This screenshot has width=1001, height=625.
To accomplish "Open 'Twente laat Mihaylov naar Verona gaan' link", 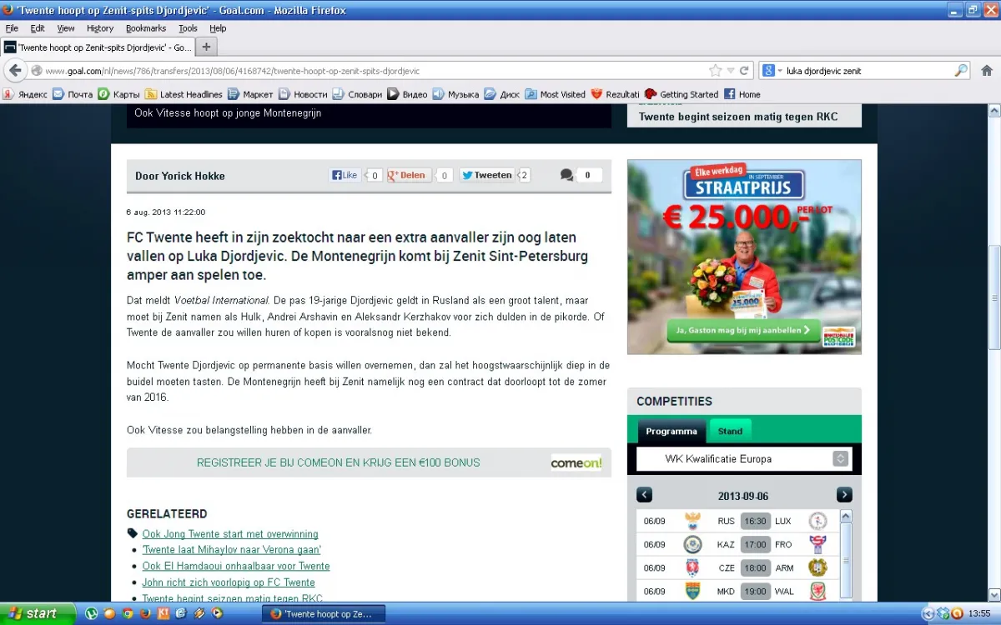I will [x=232, y=550].
